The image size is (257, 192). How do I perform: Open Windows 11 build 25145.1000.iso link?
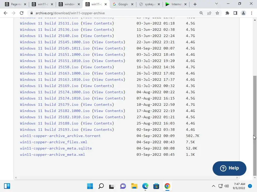pyautogui.click(x=55, y=42)
